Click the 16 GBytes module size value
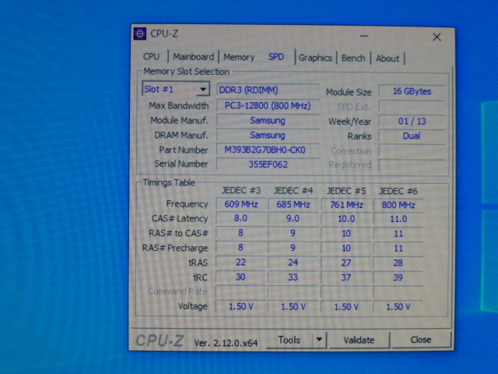498x374 pixels. coord(412,92)
